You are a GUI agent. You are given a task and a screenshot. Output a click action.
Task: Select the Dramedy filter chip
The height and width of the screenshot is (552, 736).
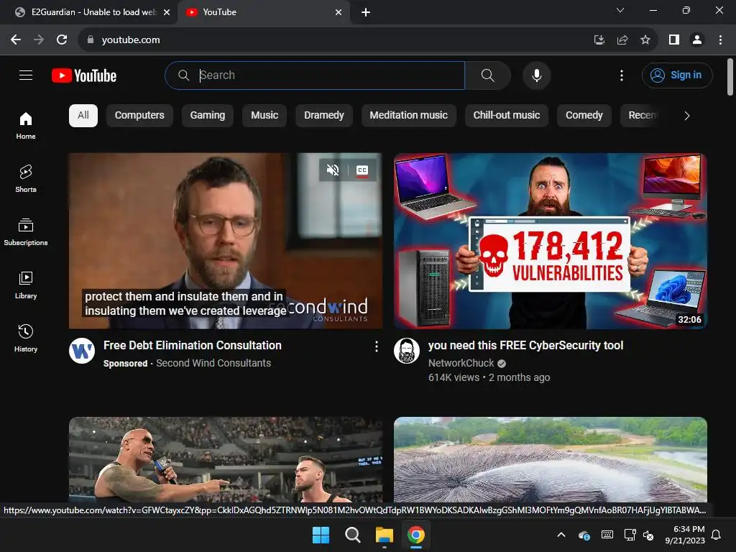pyautogui.click(x=324, y=116)
